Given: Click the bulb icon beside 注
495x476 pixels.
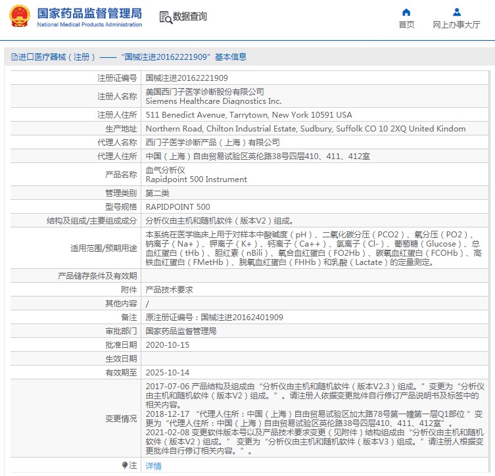Looking at the screenshot, I should tap(125, 465).
